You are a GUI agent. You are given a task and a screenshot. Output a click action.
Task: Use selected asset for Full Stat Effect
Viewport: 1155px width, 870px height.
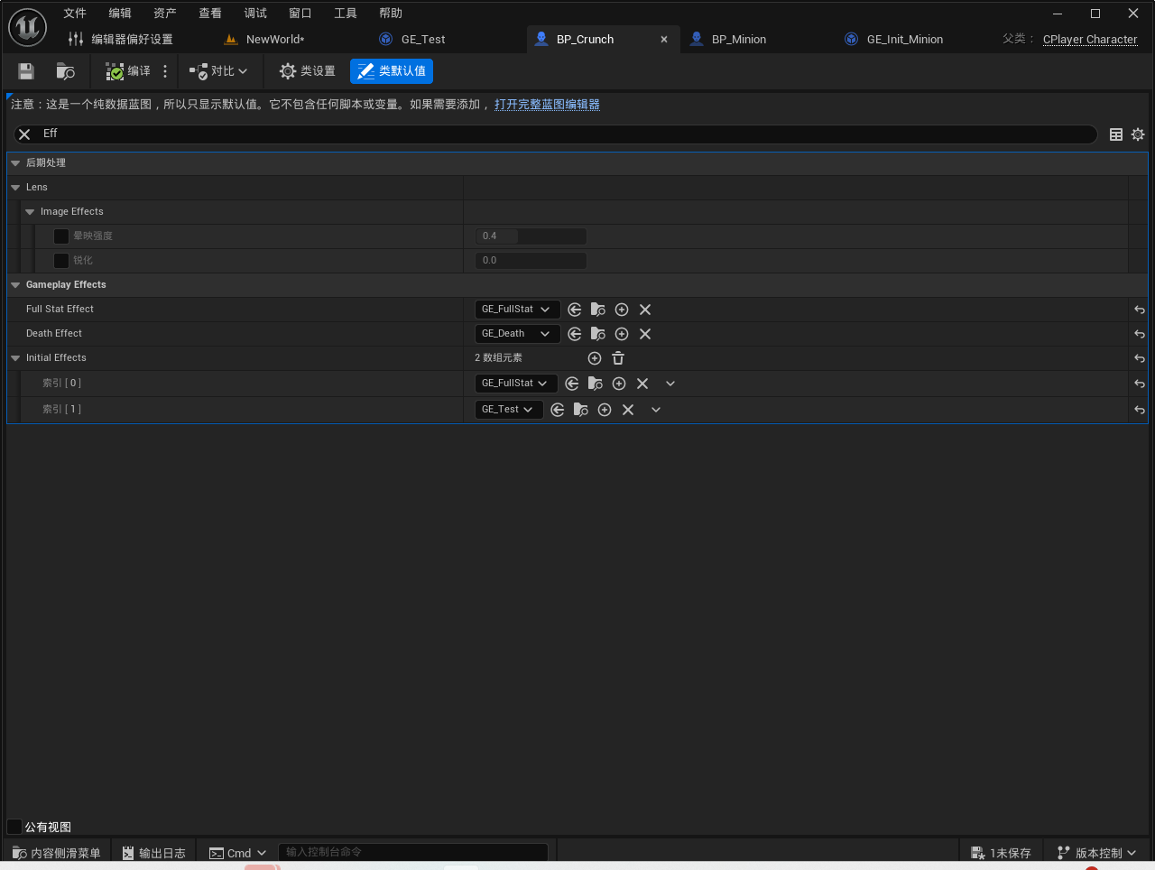pos(575,310)
